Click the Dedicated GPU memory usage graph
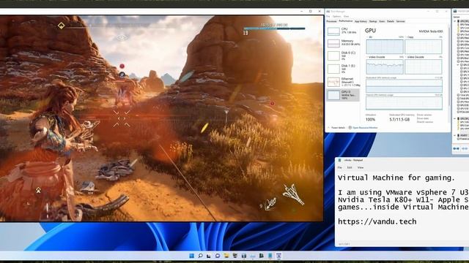The height and width of the screenshot is (263, 469). 404,86
